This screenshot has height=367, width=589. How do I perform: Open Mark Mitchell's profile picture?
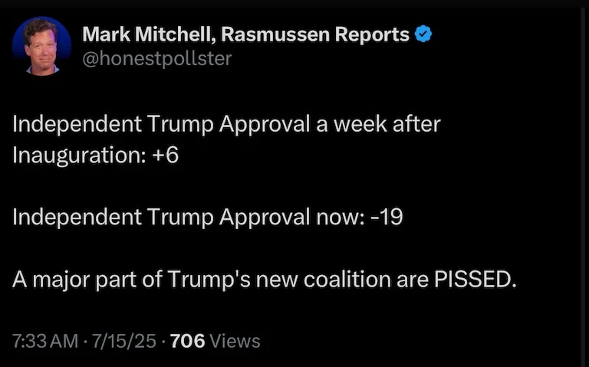tap(42, 46)
